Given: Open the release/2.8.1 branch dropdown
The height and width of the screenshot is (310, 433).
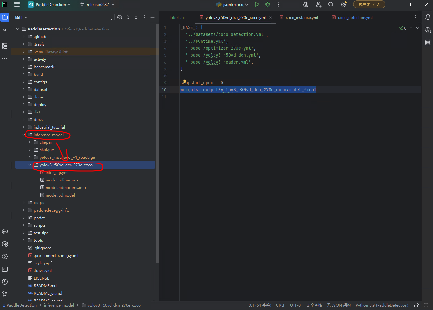Looking at the screenshot, I should [97, 4].
